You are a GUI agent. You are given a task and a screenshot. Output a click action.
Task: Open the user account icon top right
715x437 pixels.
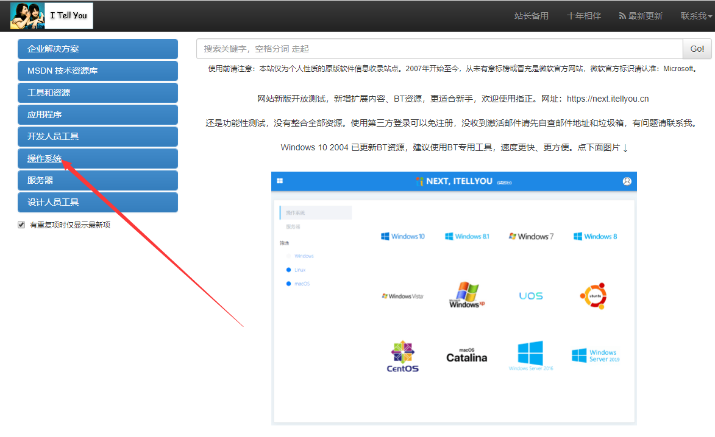627,181
